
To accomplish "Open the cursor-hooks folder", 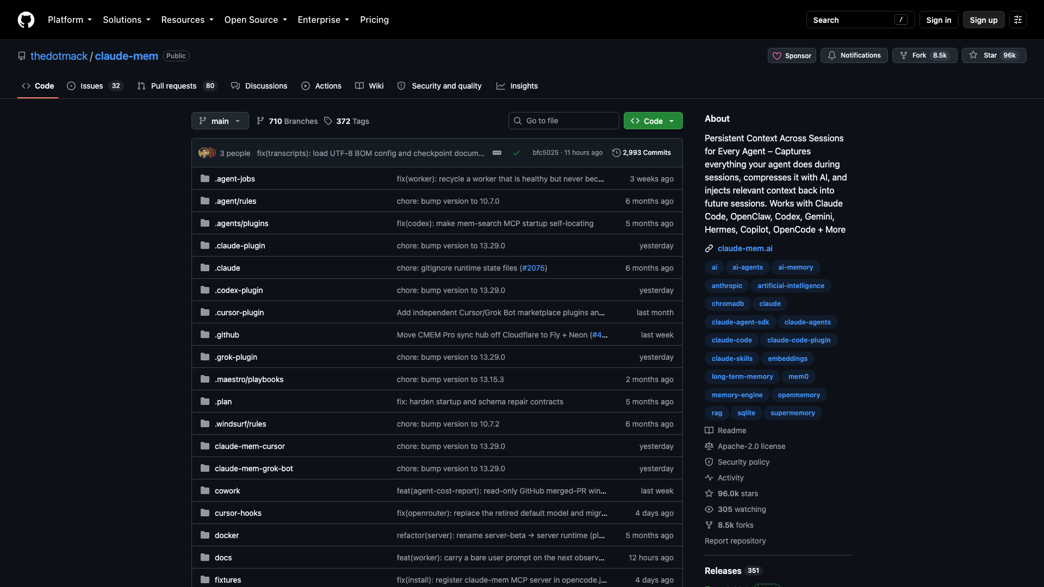I will (x=238, y=513).
